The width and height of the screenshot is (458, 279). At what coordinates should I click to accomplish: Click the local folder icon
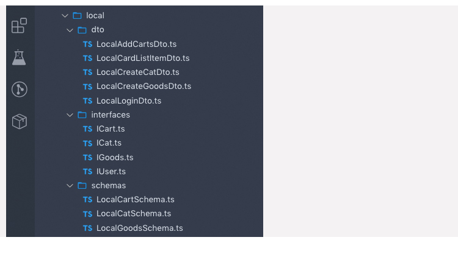(x=77, y=15)
